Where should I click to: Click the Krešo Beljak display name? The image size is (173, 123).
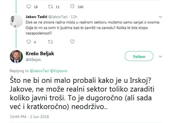(x=40, y=53)
